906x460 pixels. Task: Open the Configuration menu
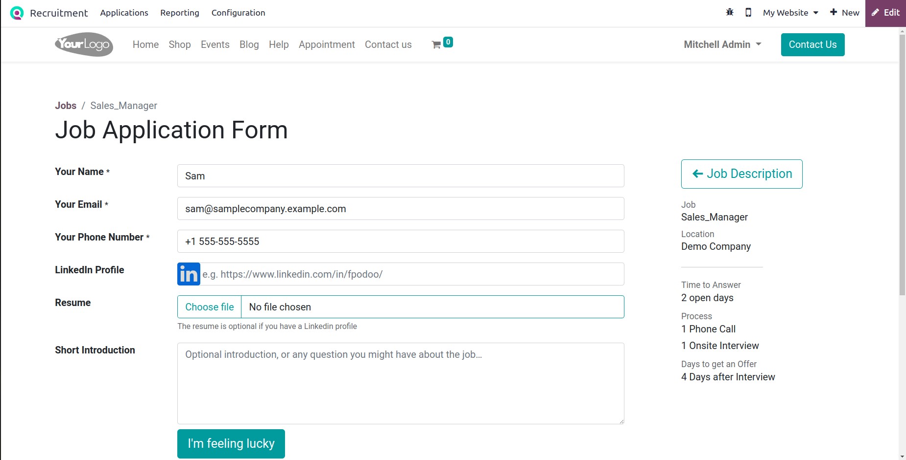point(238,13)
